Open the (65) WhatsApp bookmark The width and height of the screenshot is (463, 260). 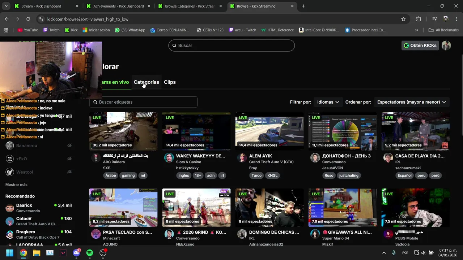click(x=130, y=30)
